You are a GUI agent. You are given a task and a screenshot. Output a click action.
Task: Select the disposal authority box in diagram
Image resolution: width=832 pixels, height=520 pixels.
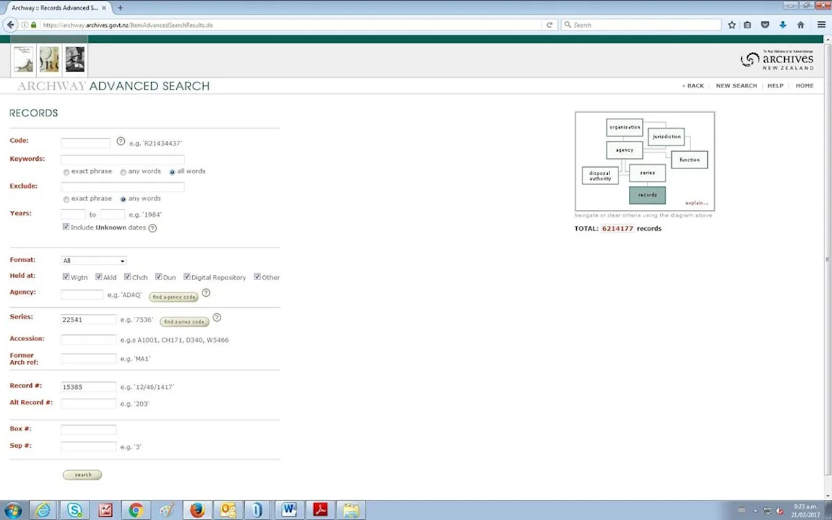click(x=600, y=176)
